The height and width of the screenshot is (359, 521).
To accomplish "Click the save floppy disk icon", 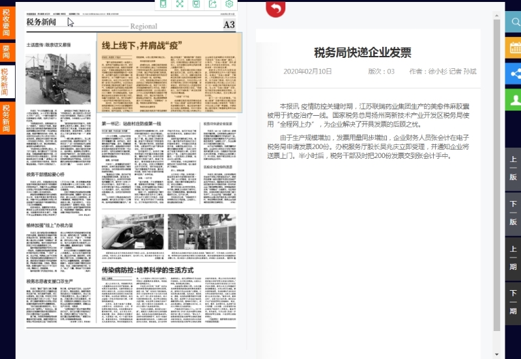I will point(196,5).
